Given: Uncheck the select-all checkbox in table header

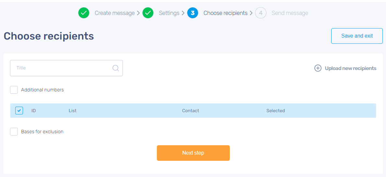Looking at the screenshot, I should (19, 111).
